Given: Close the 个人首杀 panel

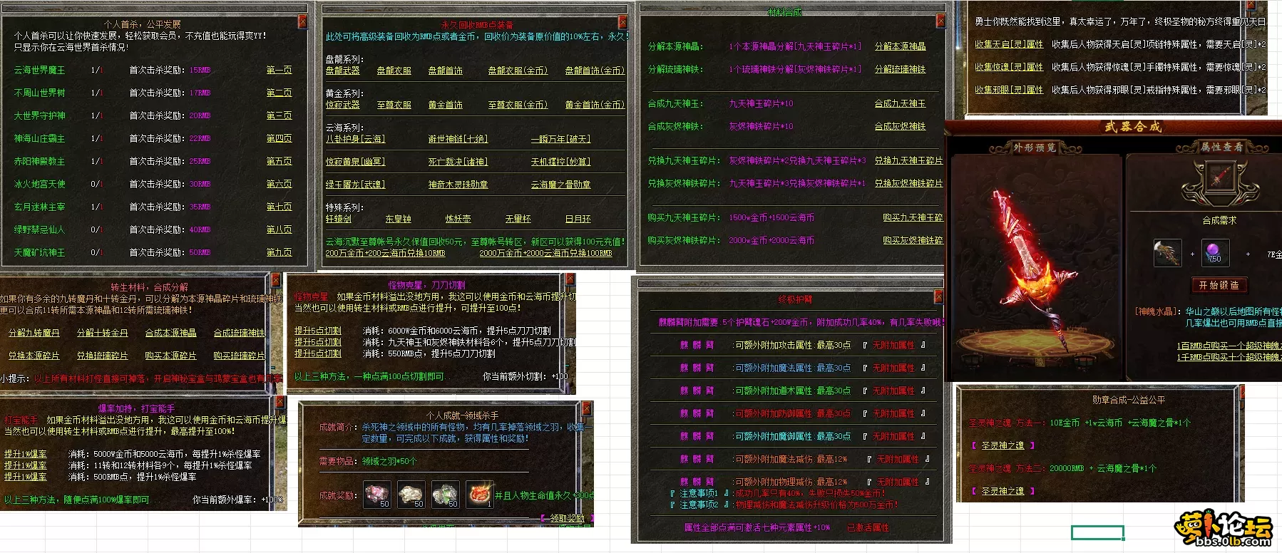Looking at the screenshot, I should pyautogui.click(x=302, y=22).
